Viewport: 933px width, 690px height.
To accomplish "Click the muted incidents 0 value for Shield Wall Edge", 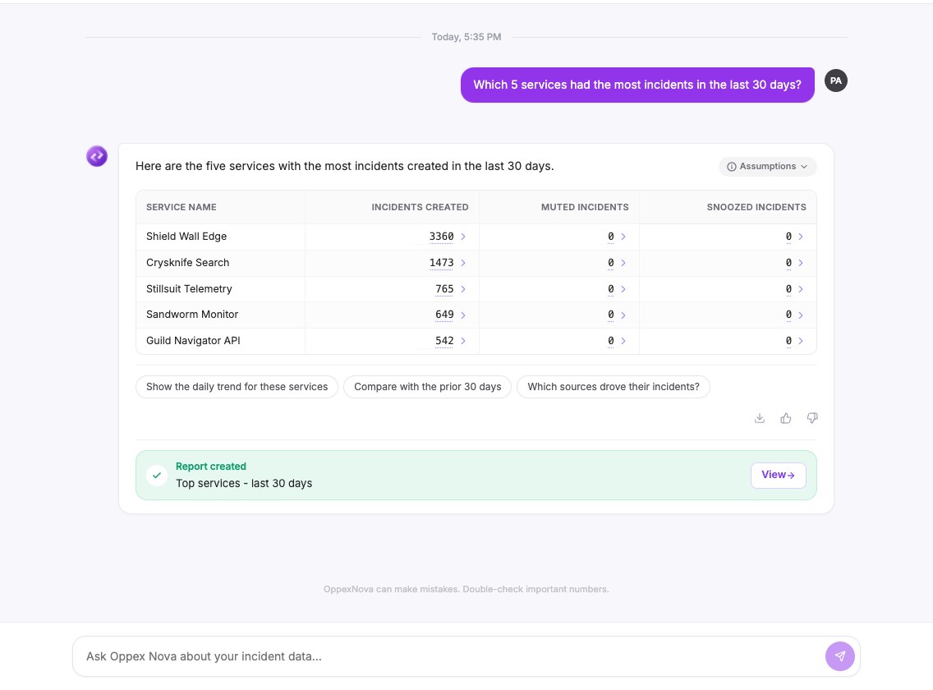I will click(x=610, y=237).
